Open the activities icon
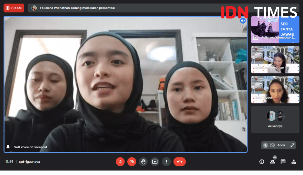The width and height of the screenshot is (303, 175). (x=294, y=162)
